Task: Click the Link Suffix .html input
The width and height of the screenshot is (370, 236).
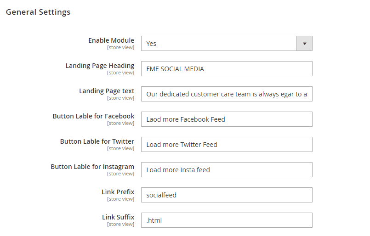Action: (227, 220)
